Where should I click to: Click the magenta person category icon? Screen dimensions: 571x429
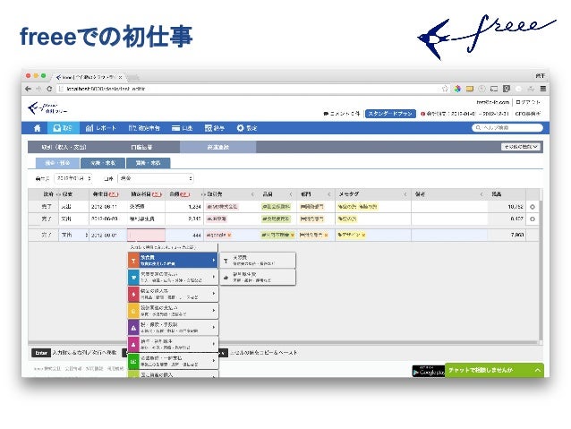pyautogui.click(x=133, y=345)
